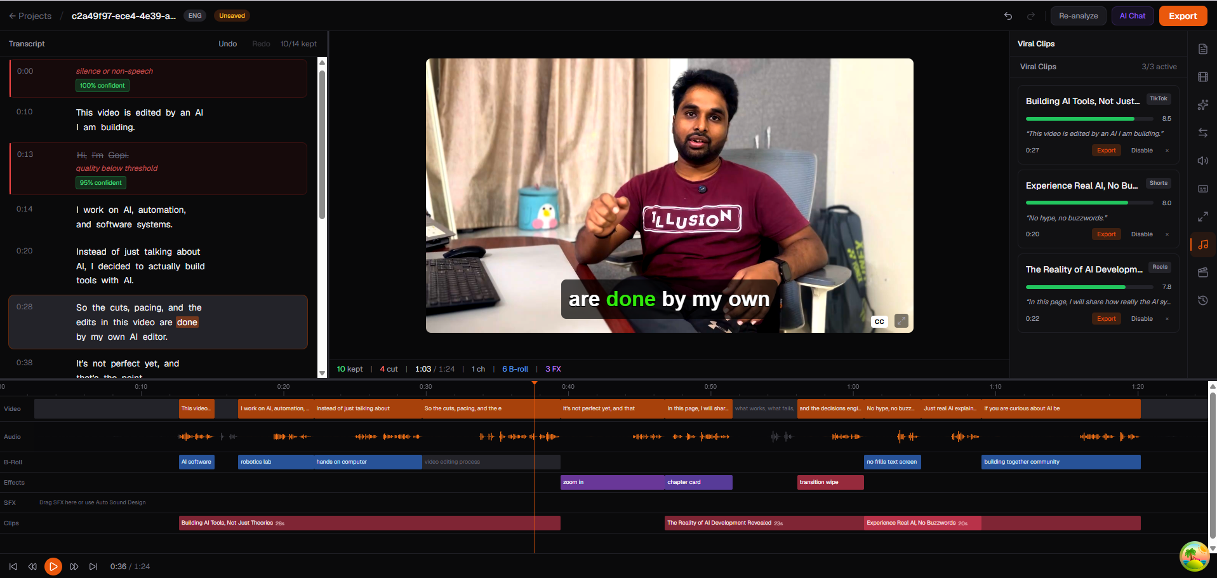Disable the Experience Real AI clip
This screenshot has height=578, width=1217.
[x=1141, y=234]
